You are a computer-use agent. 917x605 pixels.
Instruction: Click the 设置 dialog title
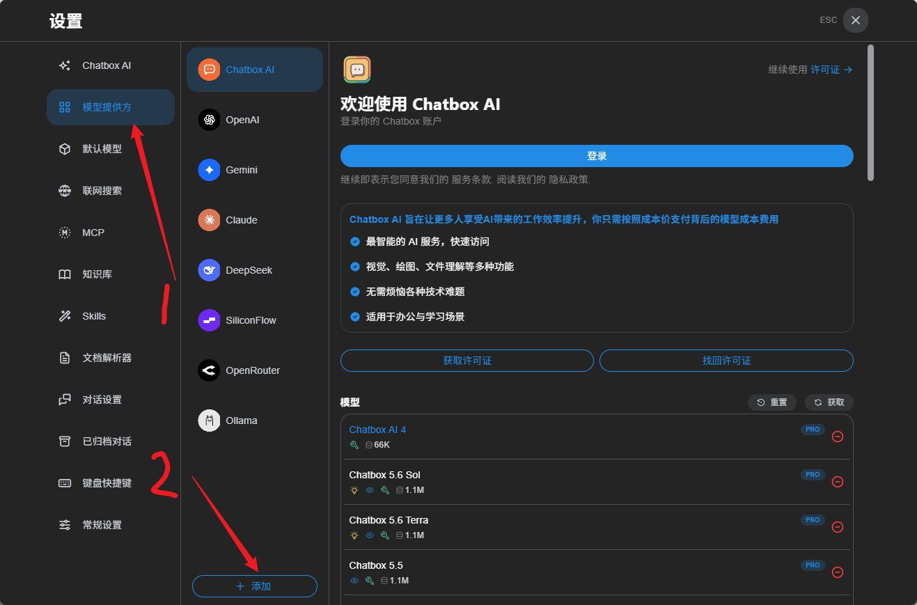tap(66, 21)
